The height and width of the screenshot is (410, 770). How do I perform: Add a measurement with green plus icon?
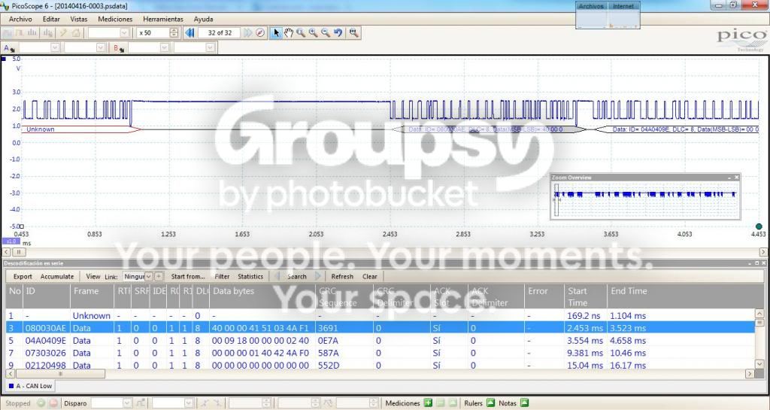(x=428, y=403)
